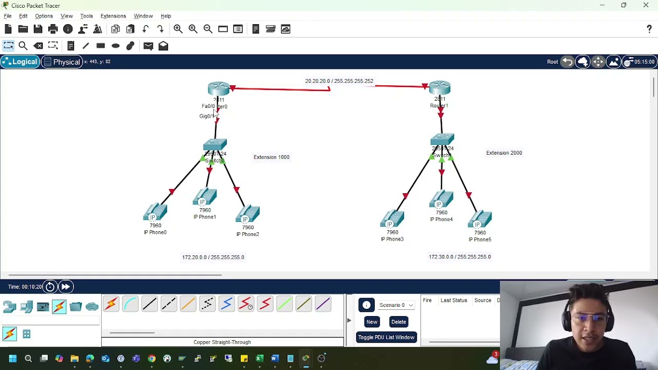658x370 pixels.
Task: Choose the Copper Straight-Through cable
Action: pyautogui.click(x=150, y=304)
